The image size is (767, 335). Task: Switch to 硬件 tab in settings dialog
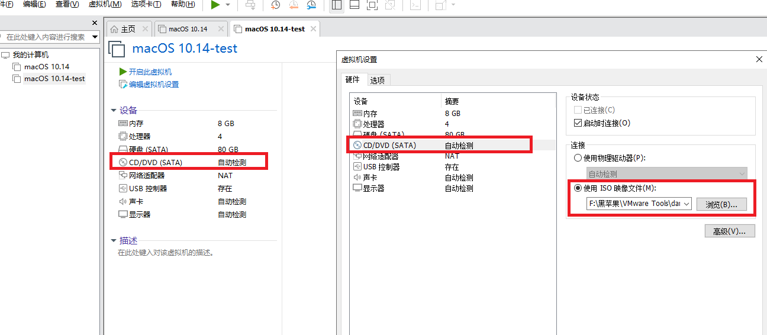[353, 79]
